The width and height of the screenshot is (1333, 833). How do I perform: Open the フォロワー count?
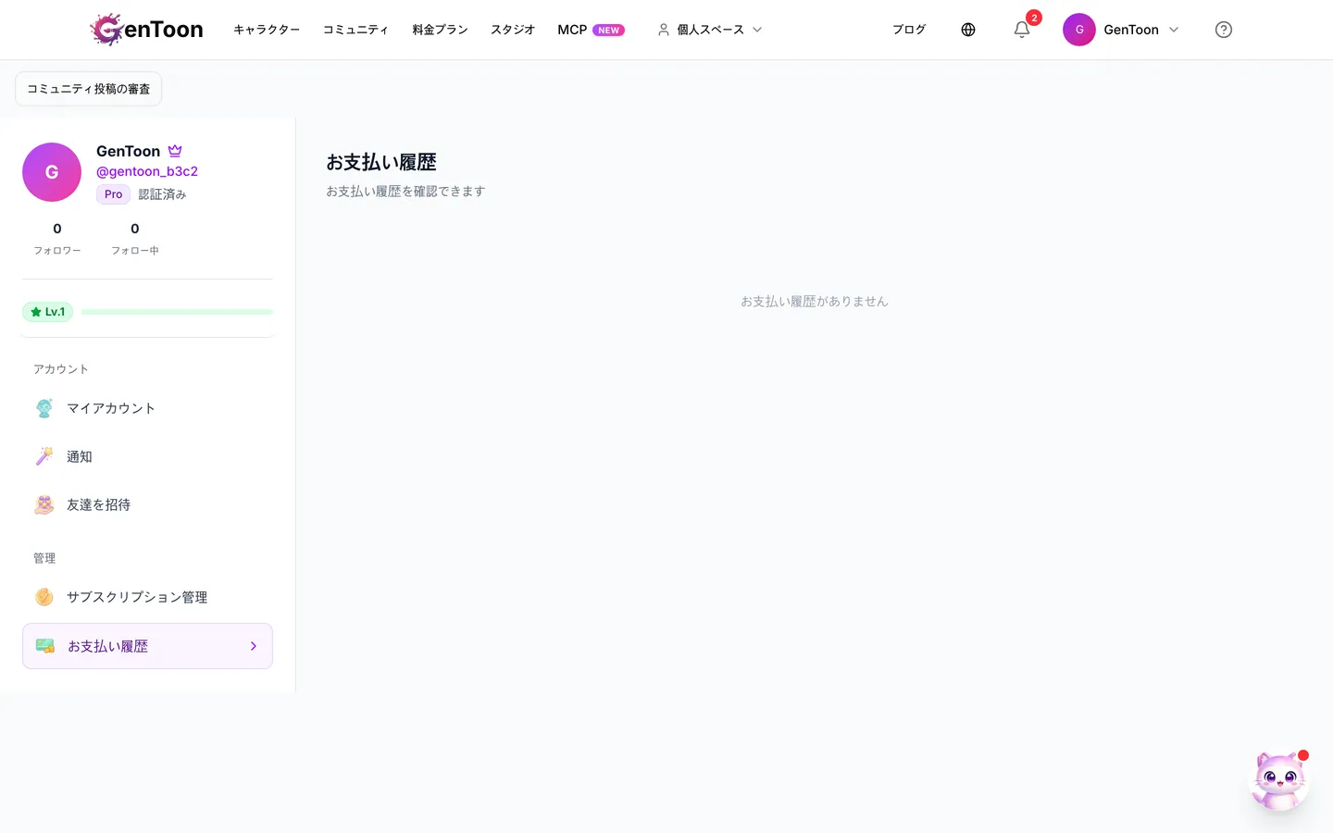pyautogui.click(x=57, y=238)
